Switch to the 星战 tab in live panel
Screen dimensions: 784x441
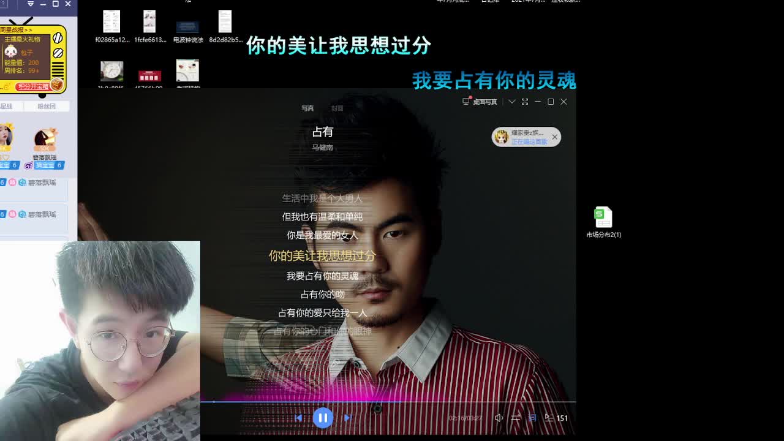(x=6, y=107)
